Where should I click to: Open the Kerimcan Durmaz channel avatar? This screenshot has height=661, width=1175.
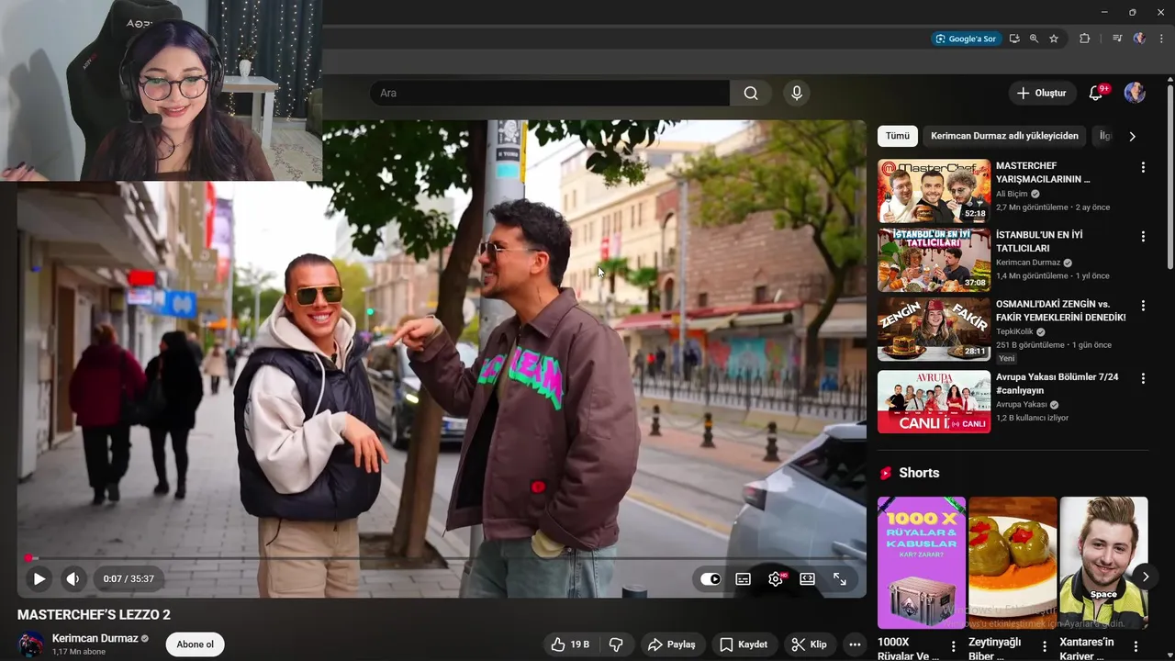(31, 644)
